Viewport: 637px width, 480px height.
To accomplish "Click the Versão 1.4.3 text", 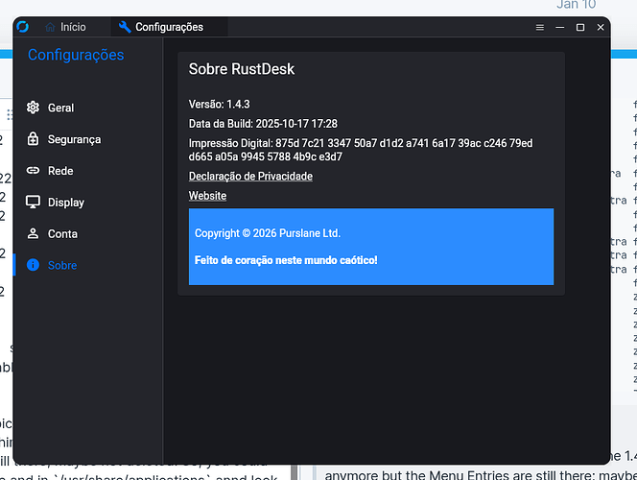I will coord(219,104).
